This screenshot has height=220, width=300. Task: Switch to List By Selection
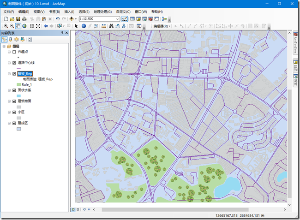coord(23,40)
